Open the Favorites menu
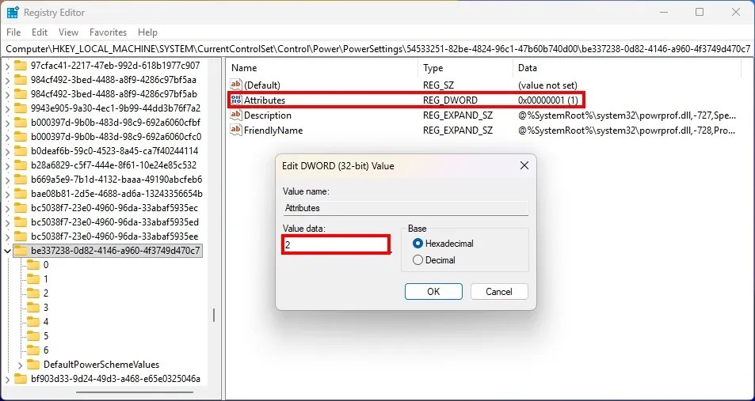 point(109,32)
